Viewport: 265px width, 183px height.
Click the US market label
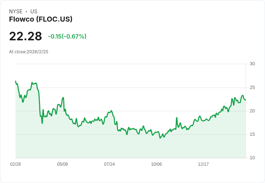(x=34, y=12)
